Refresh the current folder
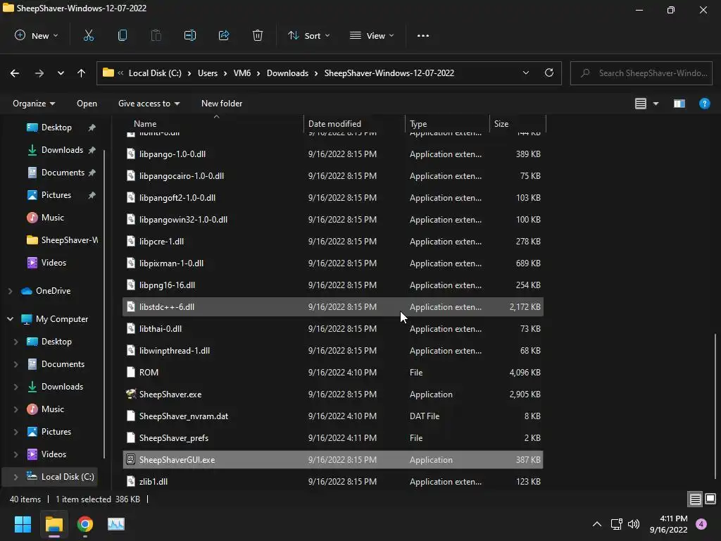The height and width of the screenshot is (541, 721). [x=549, y=73]
